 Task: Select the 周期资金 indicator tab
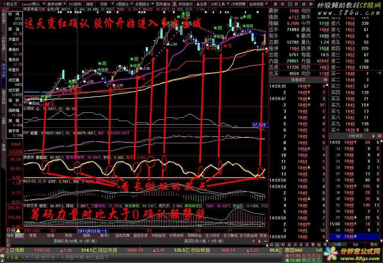194,236
